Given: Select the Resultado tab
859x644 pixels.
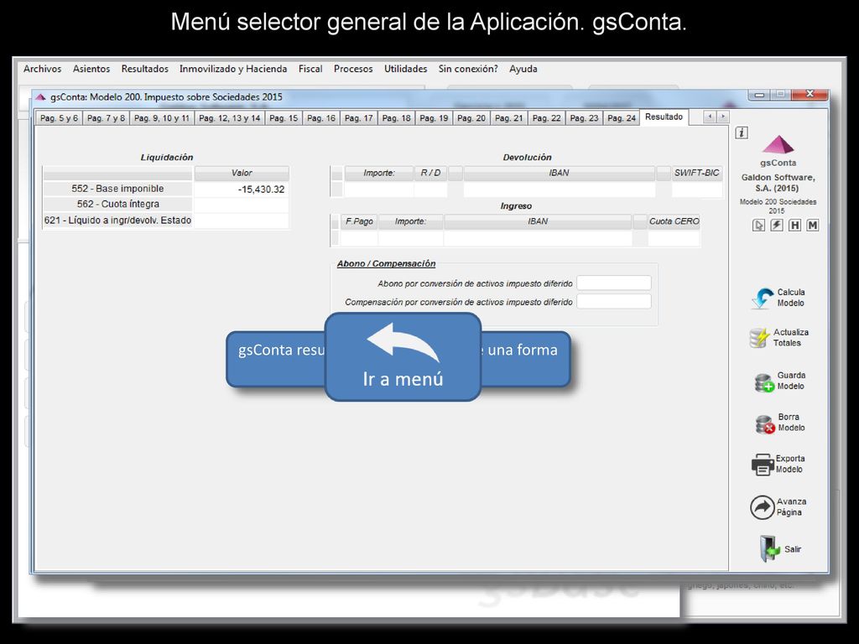Looking at the screenshot, I should point(664,117).
